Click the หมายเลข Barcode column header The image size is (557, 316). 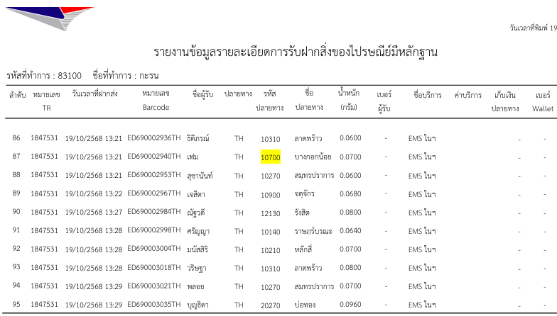[156, 101]
